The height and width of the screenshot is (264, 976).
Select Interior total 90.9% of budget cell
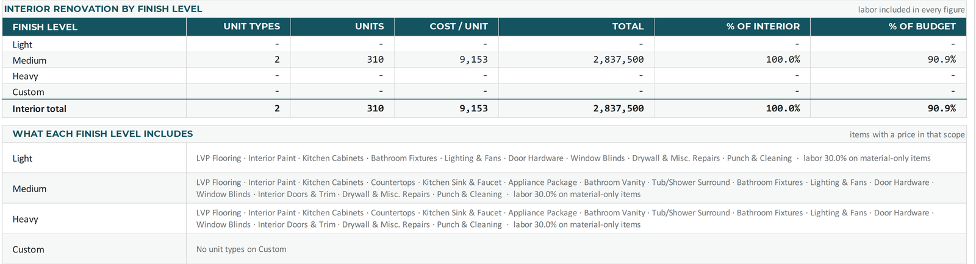point(888,108)
